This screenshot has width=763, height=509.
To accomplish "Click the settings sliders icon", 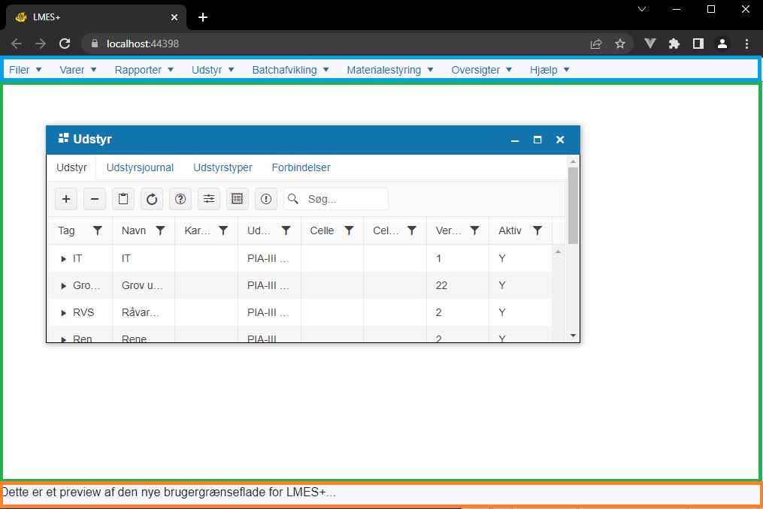I will click(208, 198).
